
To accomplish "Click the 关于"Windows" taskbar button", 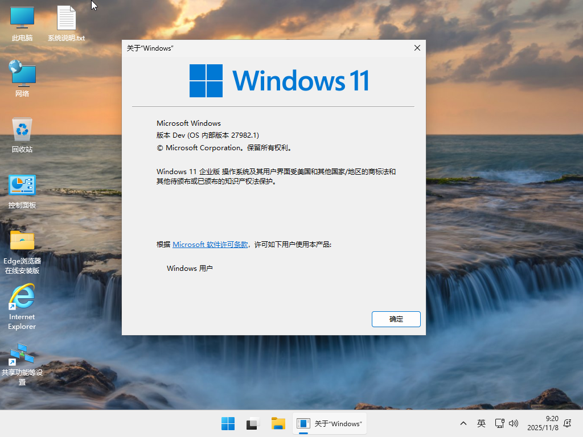I will click(330, 423).
